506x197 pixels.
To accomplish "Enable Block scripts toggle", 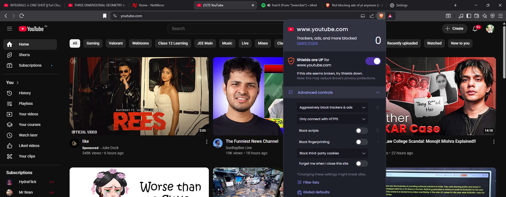I will point(362,131).
